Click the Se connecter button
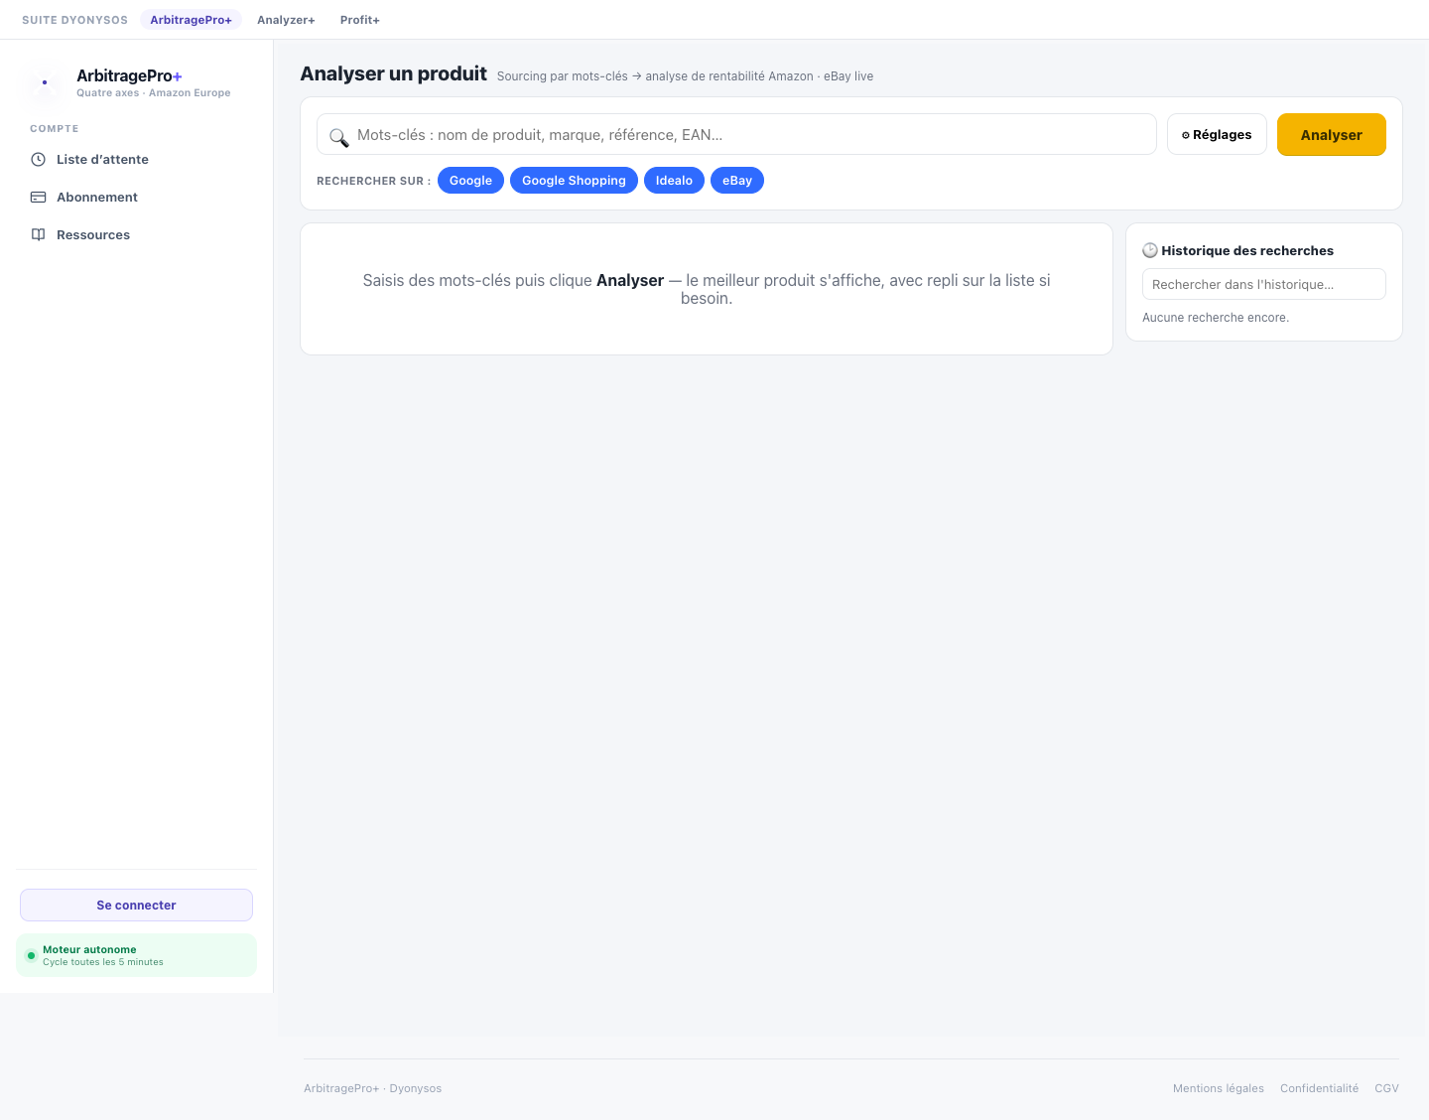This screenshot has width=1429, height=1120. 136,906
